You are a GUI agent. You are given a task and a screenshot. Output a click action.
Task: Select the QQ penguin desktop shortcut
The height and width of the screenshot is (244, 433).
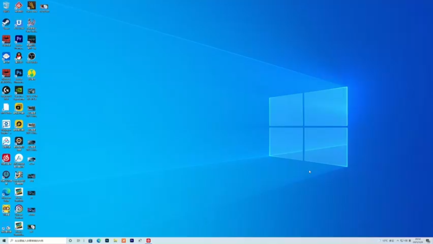tap(19, 58)
